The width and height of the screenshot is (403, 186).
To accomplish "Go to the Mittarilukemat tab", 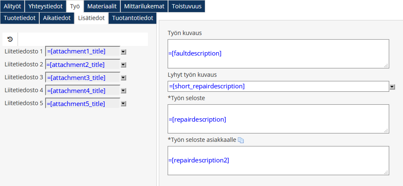I will pyautogui.click(x=144, y=6).
